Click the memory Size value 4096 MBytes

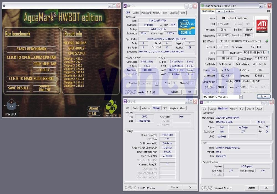[x=144, y=121]
